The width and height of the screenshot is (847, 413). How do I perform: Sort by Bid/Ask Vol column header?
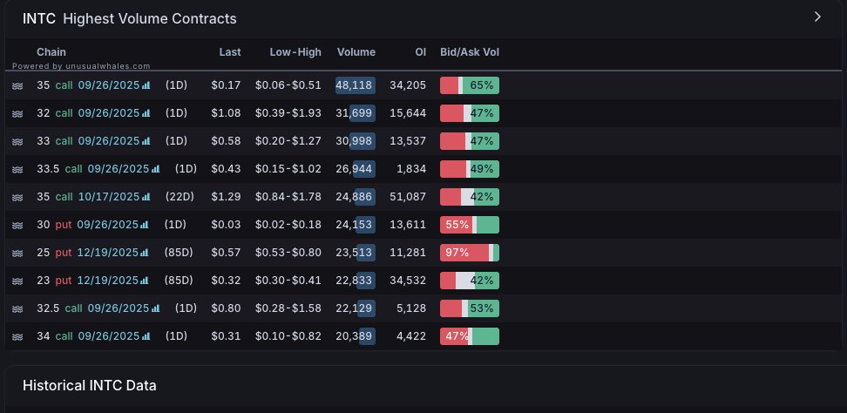(470, 52)
